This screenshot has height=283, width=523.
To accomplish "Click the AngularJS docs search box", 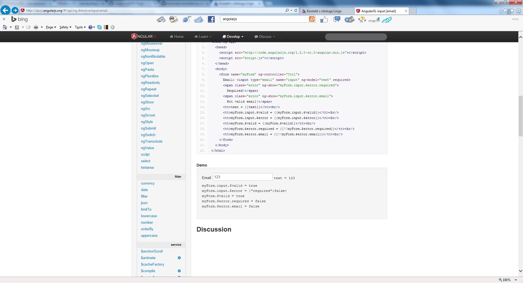I will click(356, 37).
